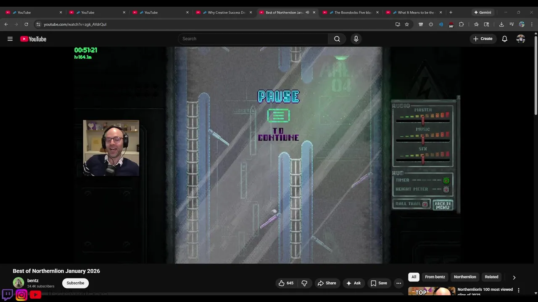Close the Boondocks tab
This screenshot has width=538, height=302.
point(377,13)
